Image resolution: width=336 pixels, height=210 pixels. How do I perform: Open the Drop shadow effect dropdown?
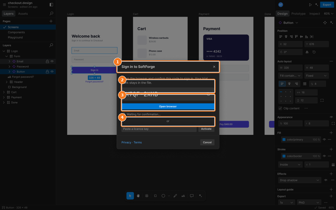click(300, 180)
